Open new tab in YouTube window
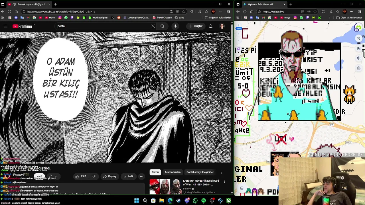 [56, 4]
